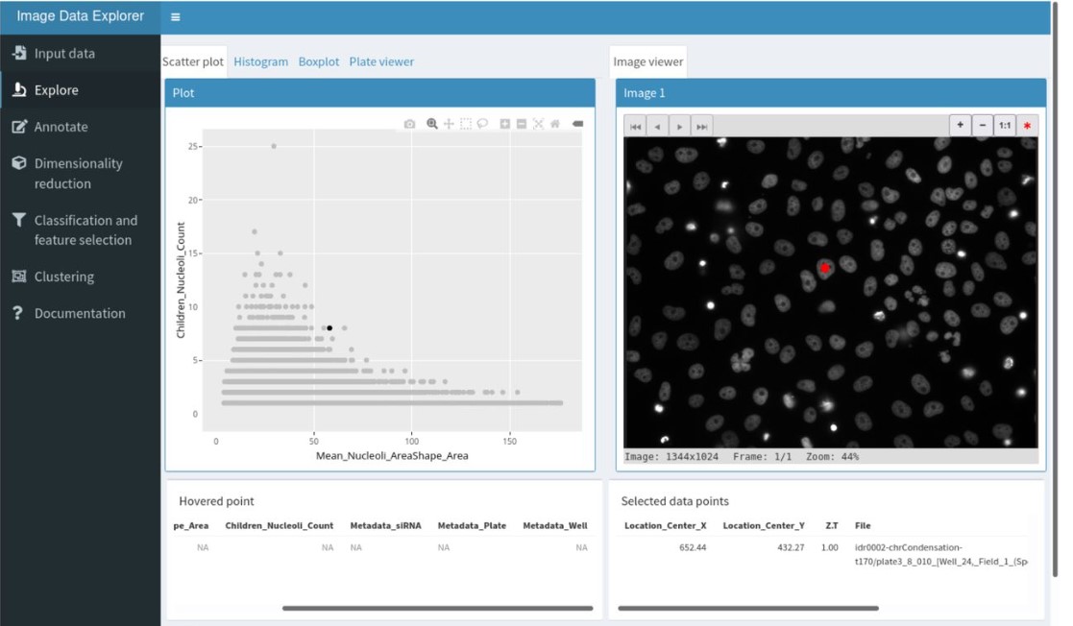This screenshot has height=626, width=1073.
Task: Open Dimensionality reduction in sidebar
Action: click(79, 173)
